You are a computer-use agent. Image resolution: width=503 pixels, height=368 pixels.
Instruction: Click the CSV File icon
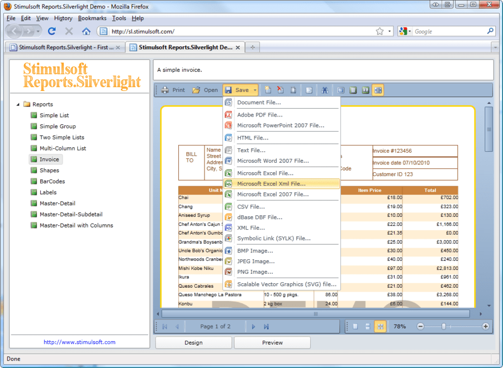pos(228,207)
